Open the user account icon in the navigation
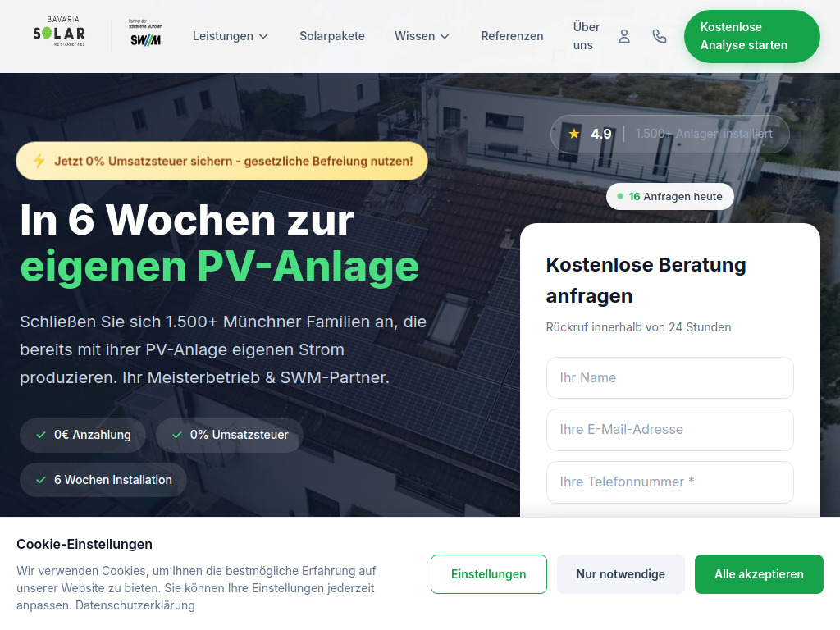 coord(624,36)
